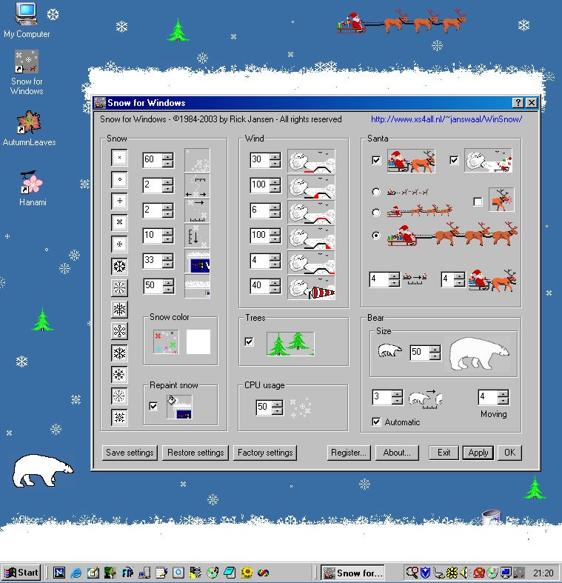Click the CPU usage snowflakes icon
This screenshot has width=562, height=583.
301,407
